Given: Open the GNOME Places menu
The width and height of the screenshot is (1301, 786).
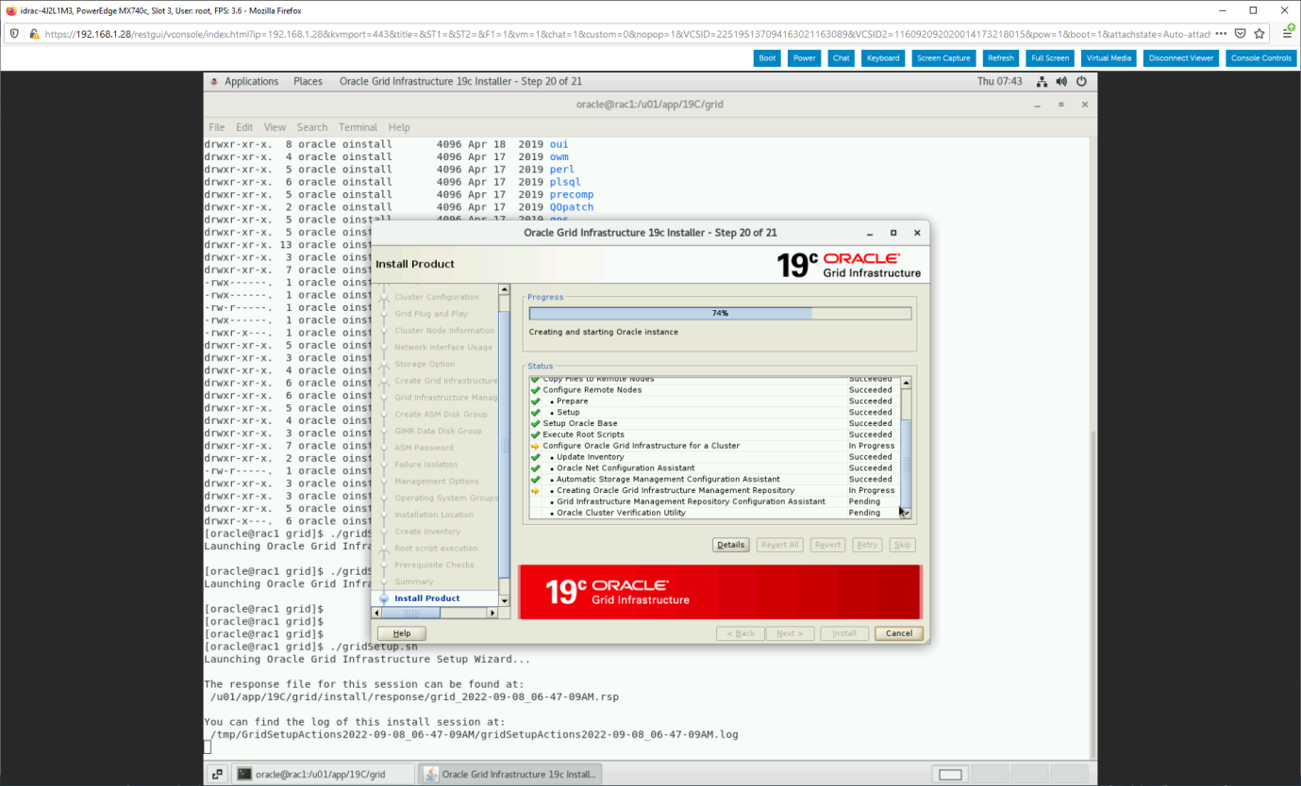Looking at the screenshot, I should 308,81.
